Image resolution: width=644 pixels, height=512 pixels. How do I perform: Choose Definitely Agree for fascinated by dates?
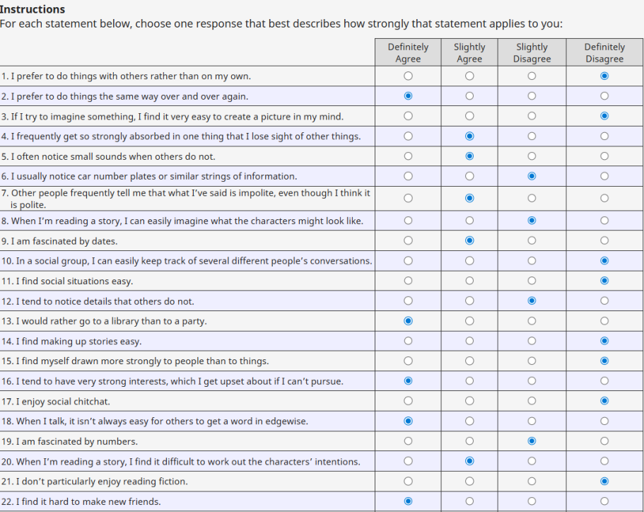coord(408,240)
